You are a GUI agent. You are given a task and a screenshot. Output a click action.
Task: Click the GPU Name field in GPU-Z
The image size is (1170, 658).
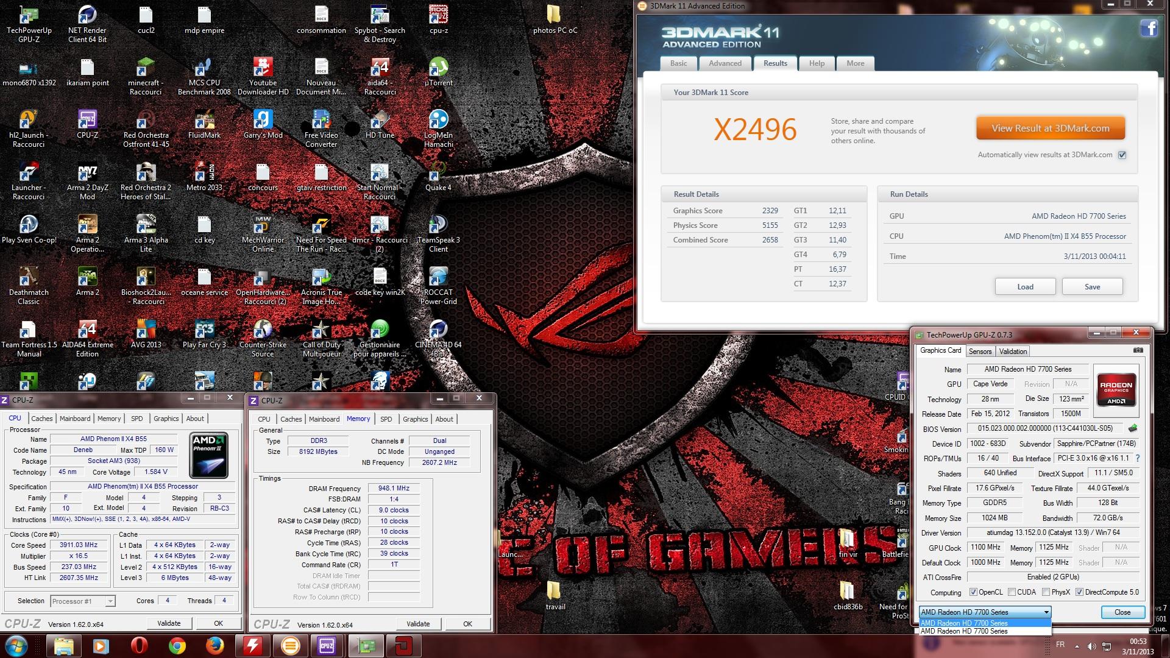pyautogui.click(x=1027, y=369)
